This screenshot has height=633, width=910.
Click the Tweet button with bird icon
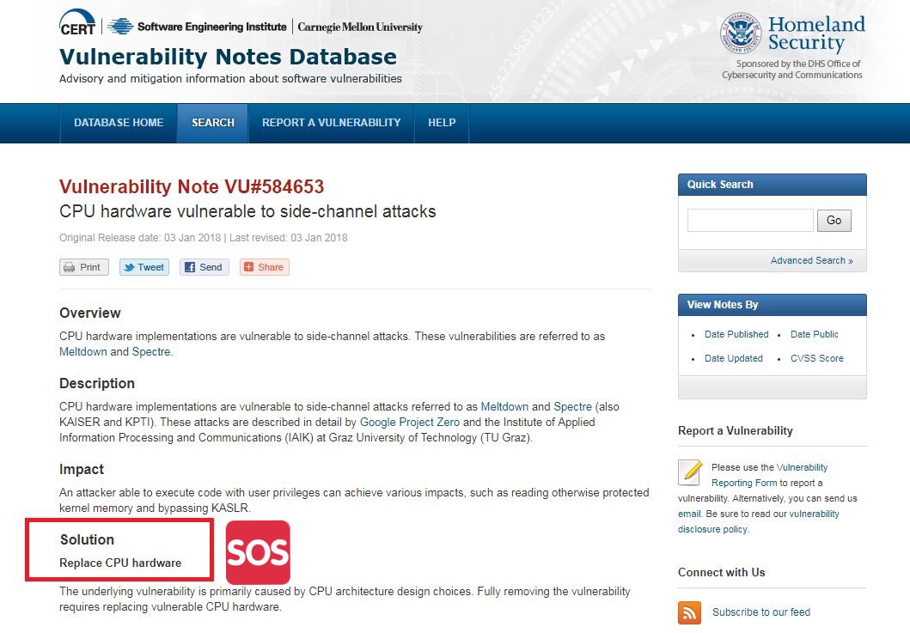click(144, 267)
